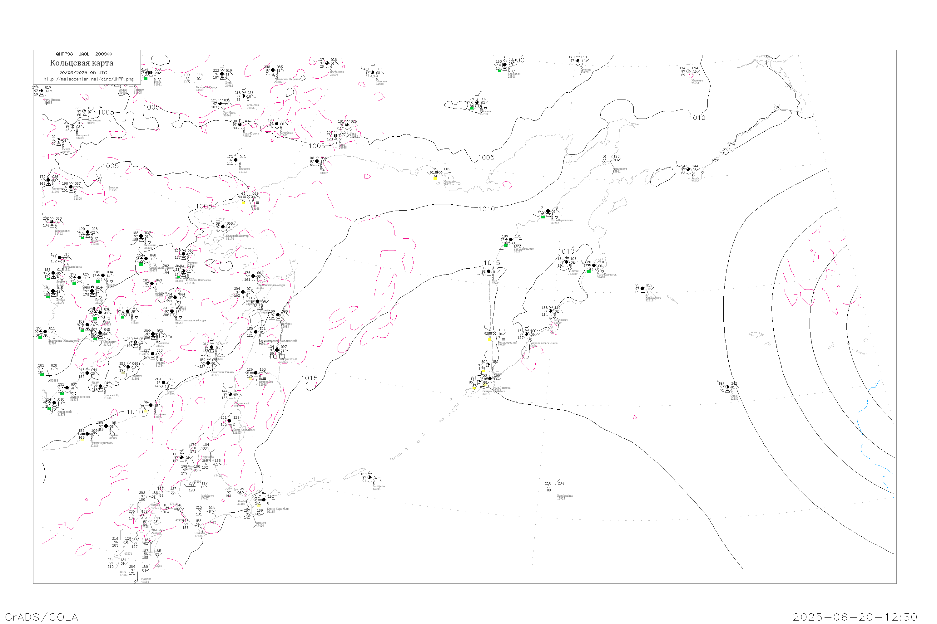The height and width of the screenshot is (624, 937).
Task: Click the yellow square near Магадан
Action: [435, 178]
